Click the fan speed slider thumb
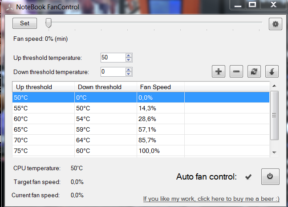Screen dimensions: 288x207 49,23
